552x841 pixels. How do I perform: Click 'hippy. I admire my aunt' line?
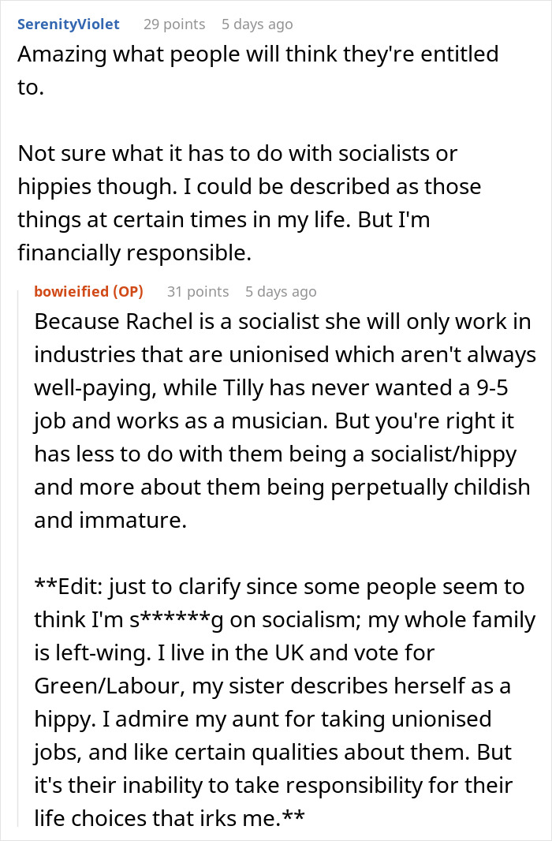pyautogui.click(x=263, y=720)
